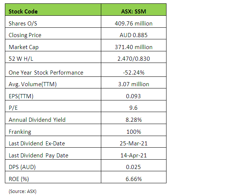Click the Closing Price label
The width and height of the screenshot is (240, 196).
(x=25, y=35)
